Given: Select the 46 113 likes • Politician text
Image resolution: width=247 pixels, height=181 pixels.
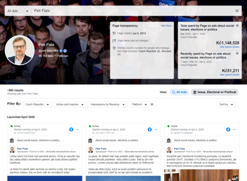Looking at the screenshot, I should pos(53,56).
